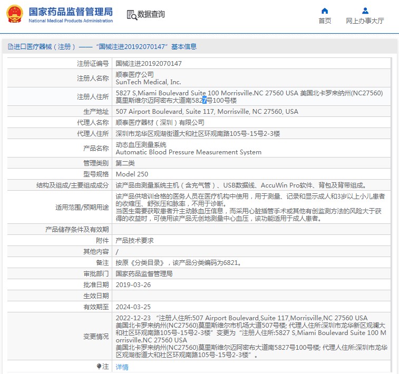This screenshot has width=399, height=374.
Task: Click the 适用范围/预期用途 label
Action: [82, 207]
